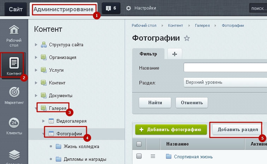
Task: Open the Раздел dropdown Верхний уровень
Action: pos(225,82)
